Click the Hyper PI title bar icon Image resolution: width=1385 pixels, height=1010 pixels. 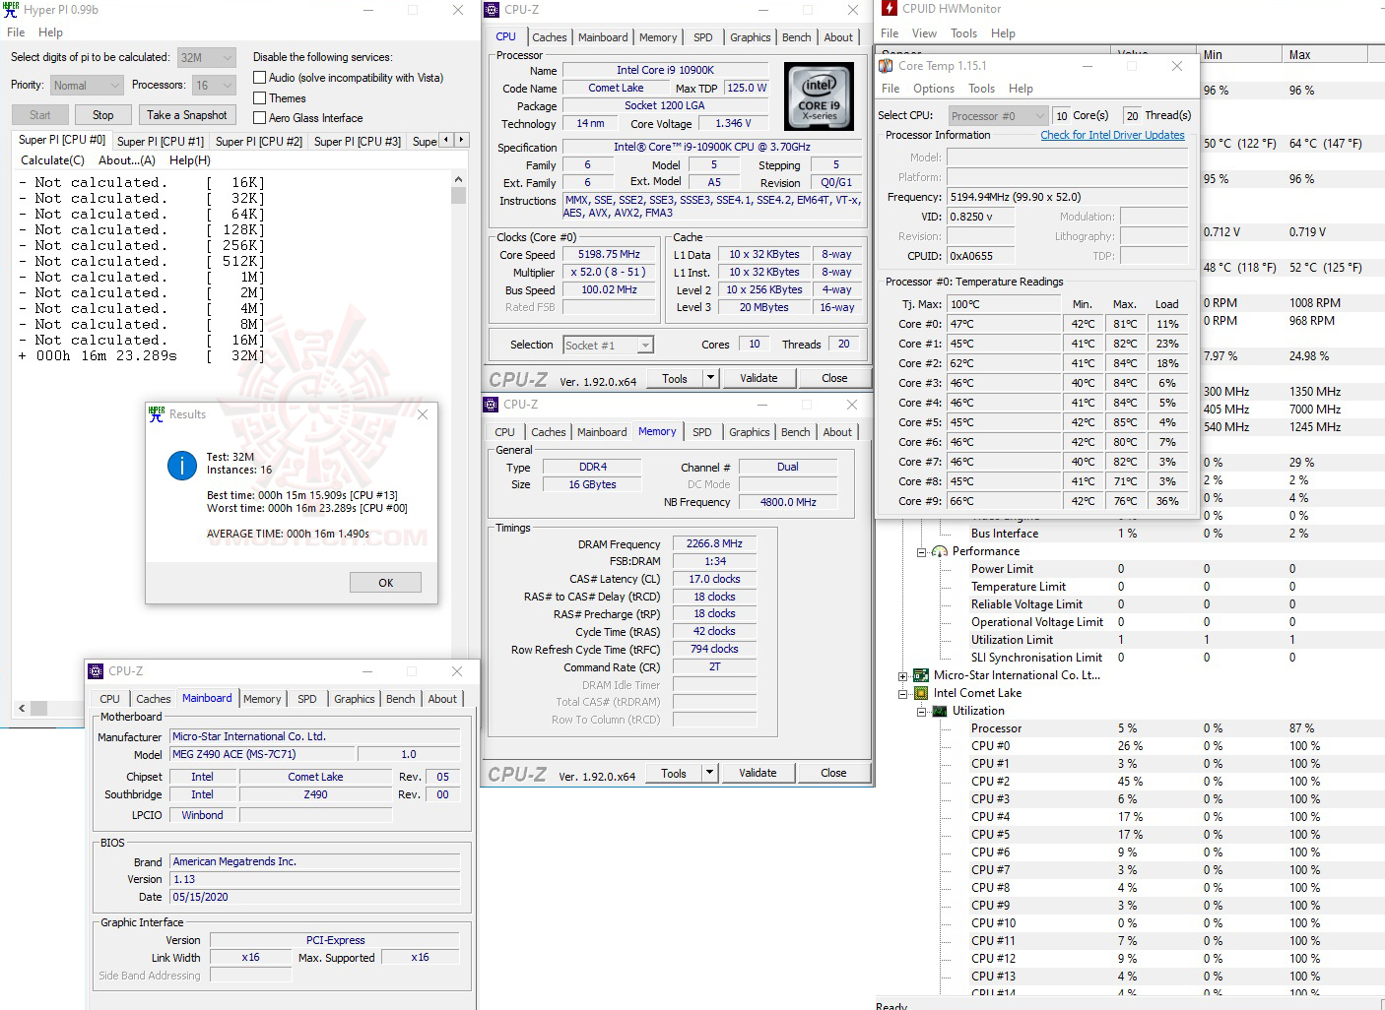tap(12, 10)
